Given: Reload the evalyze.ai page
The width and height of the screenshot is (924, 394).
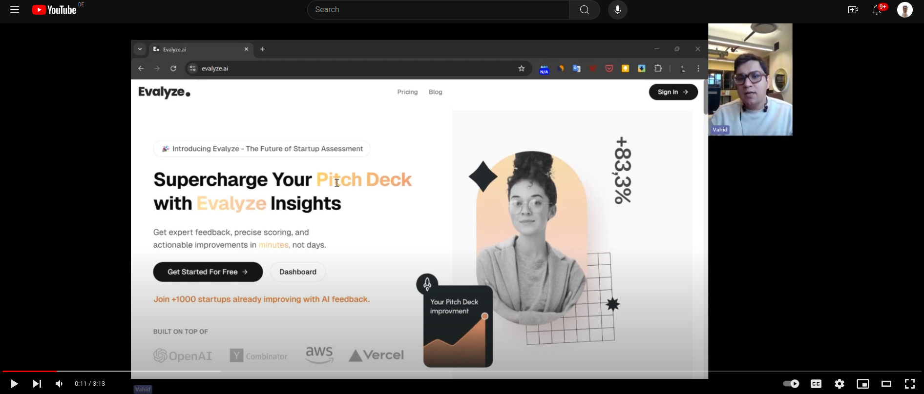Looking at the screenshot, I should tap(173, 69).
